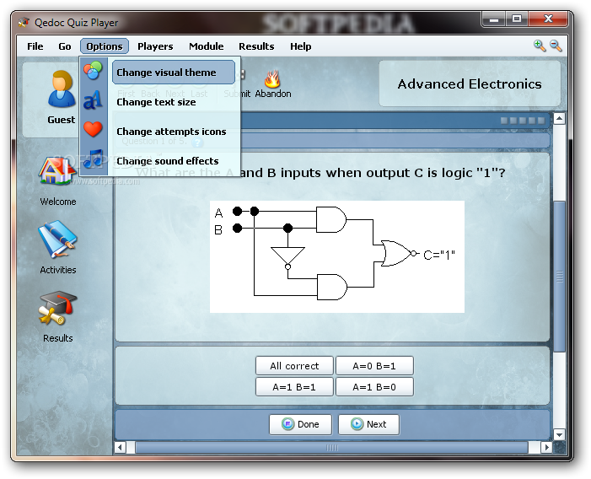The height and width of the screenshot is (479, 591).
Task: Go to the Welcome house icon
Action: click(x=57, y=170)
